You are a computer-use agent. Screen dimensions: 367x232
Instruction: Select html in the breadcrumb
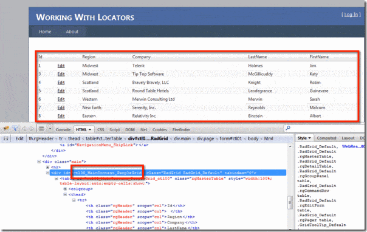point(269,138)
